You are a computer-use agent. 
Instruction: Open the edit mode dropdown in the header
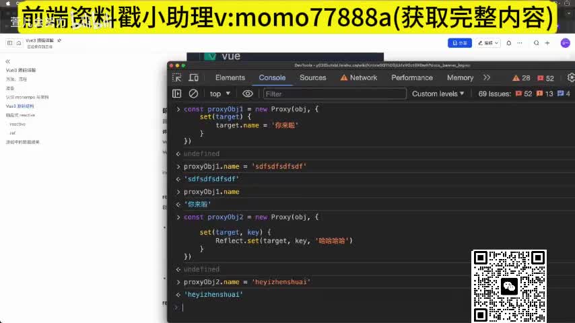488,43
